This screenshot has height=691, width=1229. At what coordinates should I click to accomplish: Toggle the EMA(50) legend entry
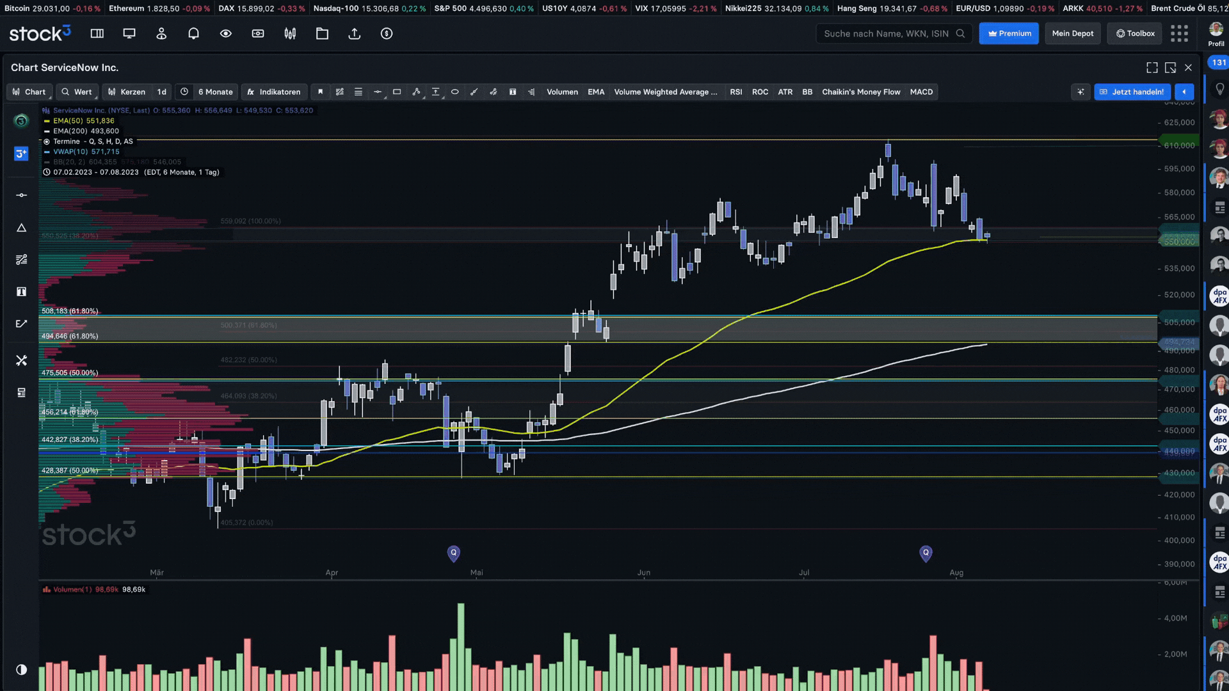tap(79, 120)
